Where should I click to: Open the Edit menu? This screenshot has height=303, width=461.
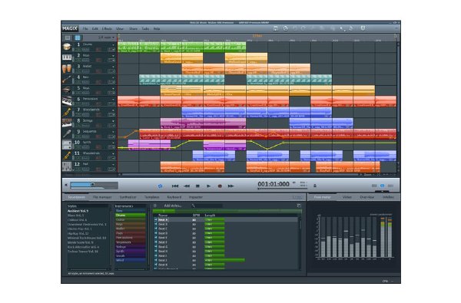[x=95, y=29]
